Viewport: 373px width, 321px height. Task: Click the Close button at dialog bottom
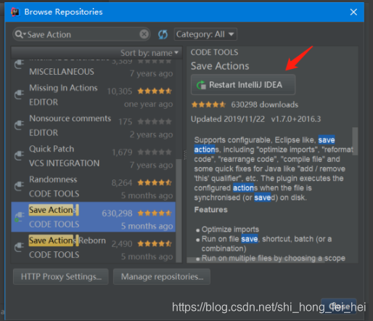tap(338, 306)
